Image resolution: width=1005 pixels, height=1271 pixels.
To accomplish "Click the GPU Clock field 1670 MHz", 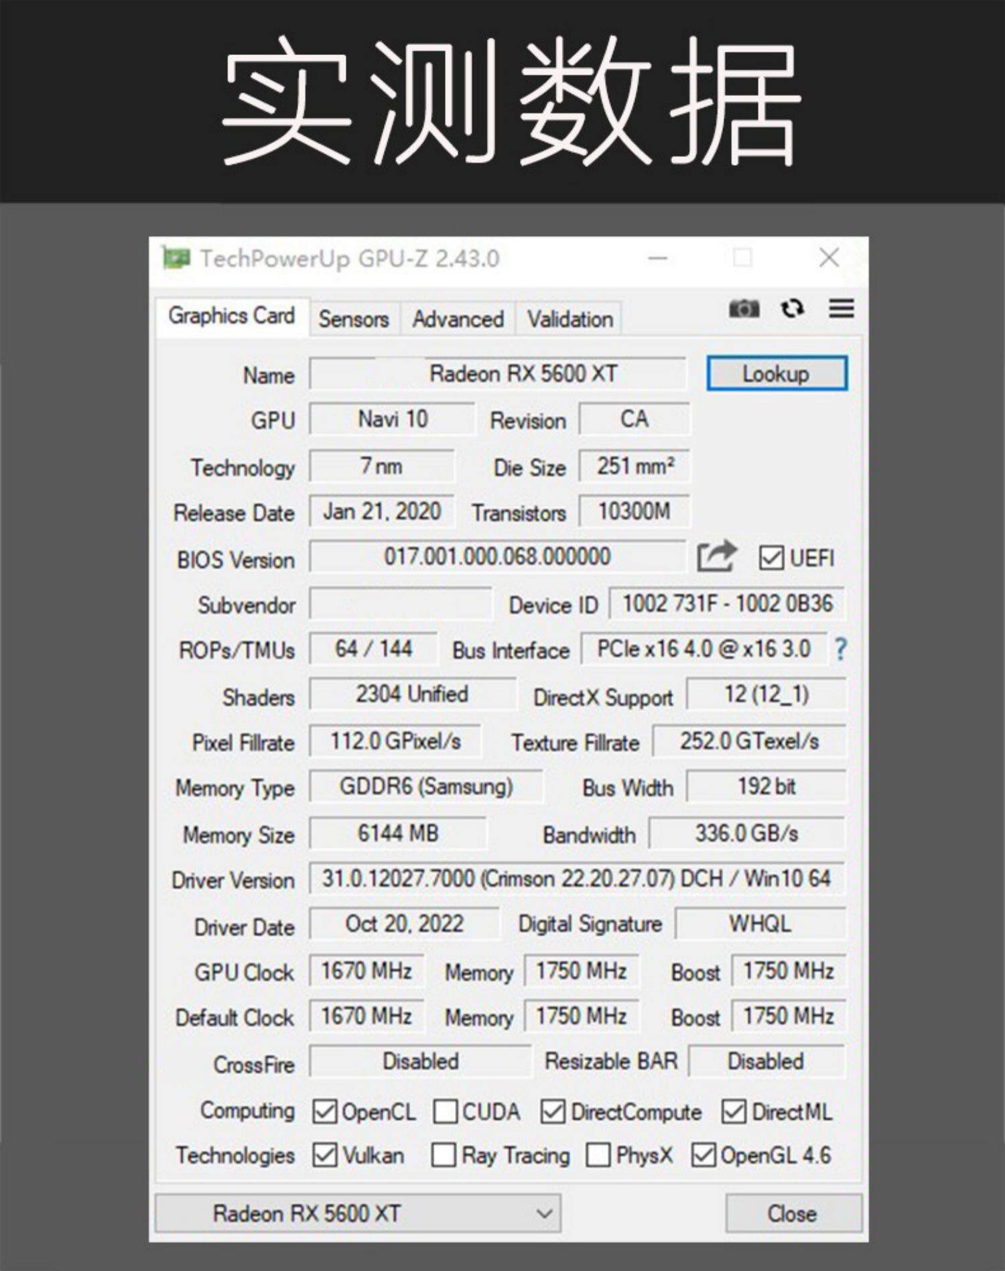I will [x=366, y=971].
